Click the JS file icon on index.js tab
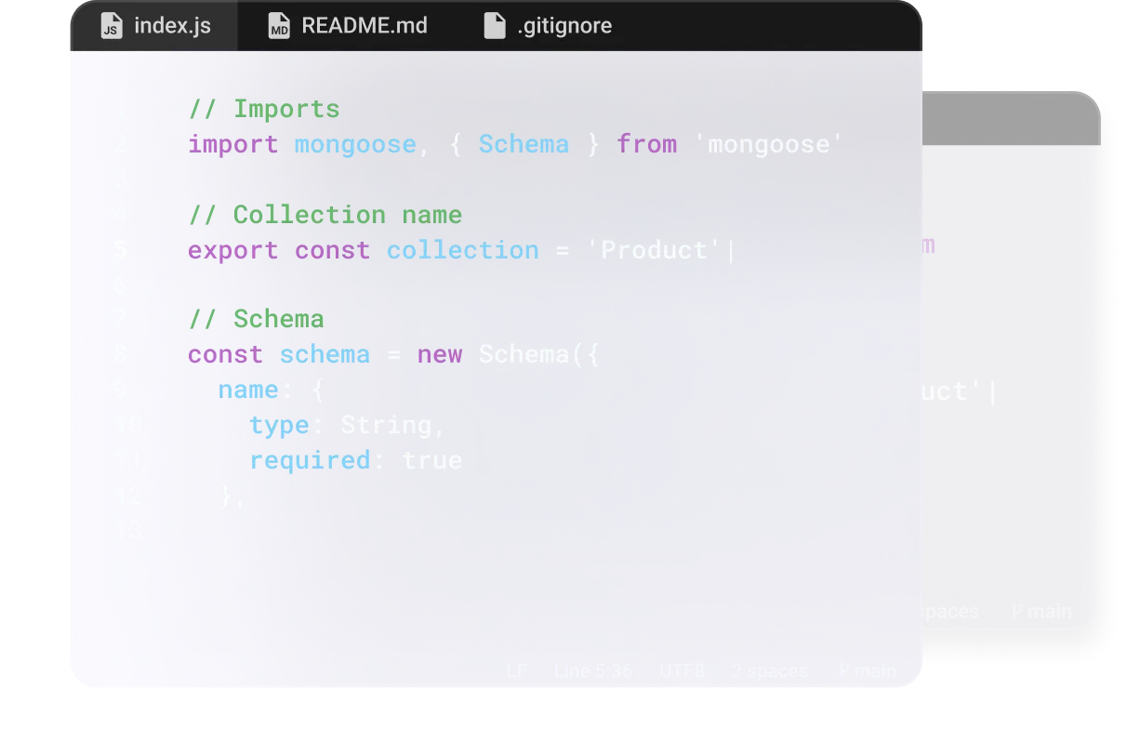 tap(111, 26)
